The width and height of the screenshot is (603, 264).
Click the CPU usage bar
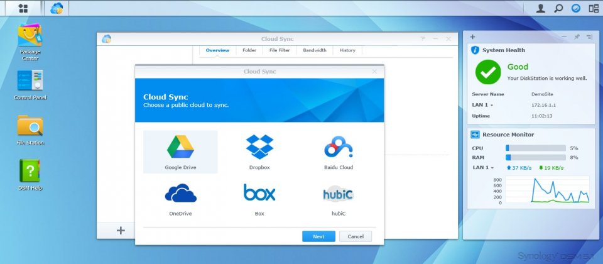[536, 148]
